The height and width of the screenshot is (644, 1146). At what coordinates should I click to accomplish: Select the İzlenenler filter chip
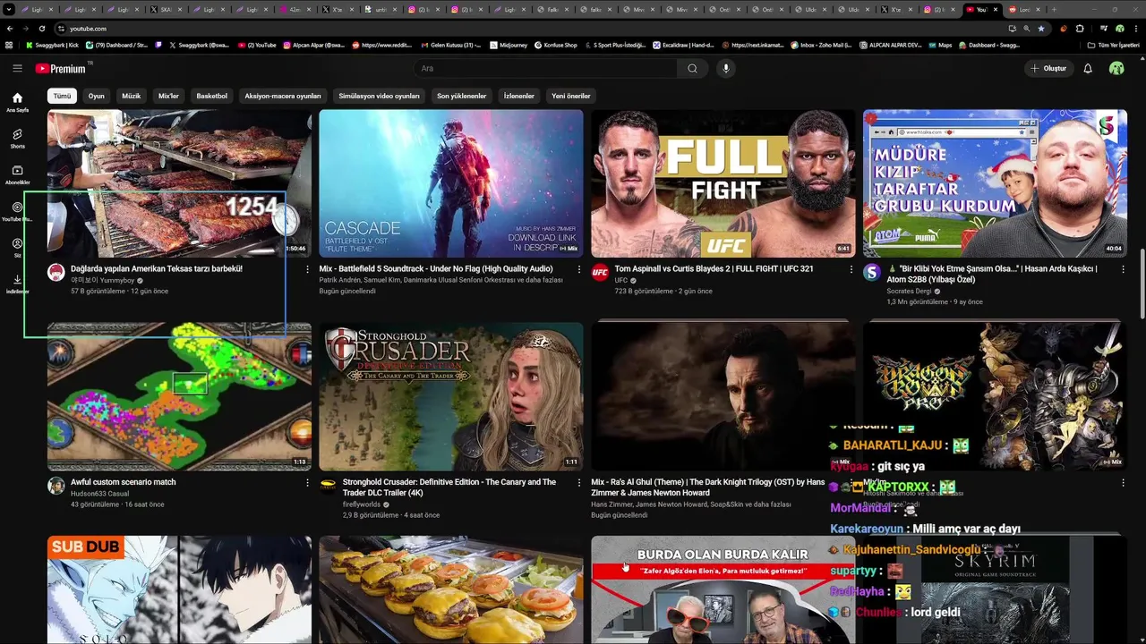(x=519, y=96)
